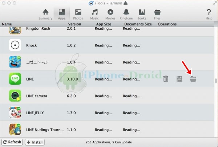Click the LINE green app icon
Viewport: 218px width, 147px height.
click(x=15, y=79)
